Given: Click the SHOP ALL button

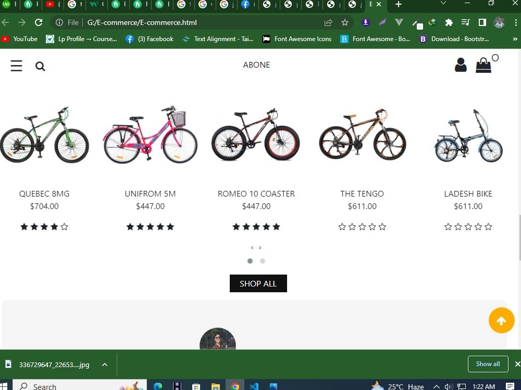Looking at the screenshot, I should pos(258,283).
